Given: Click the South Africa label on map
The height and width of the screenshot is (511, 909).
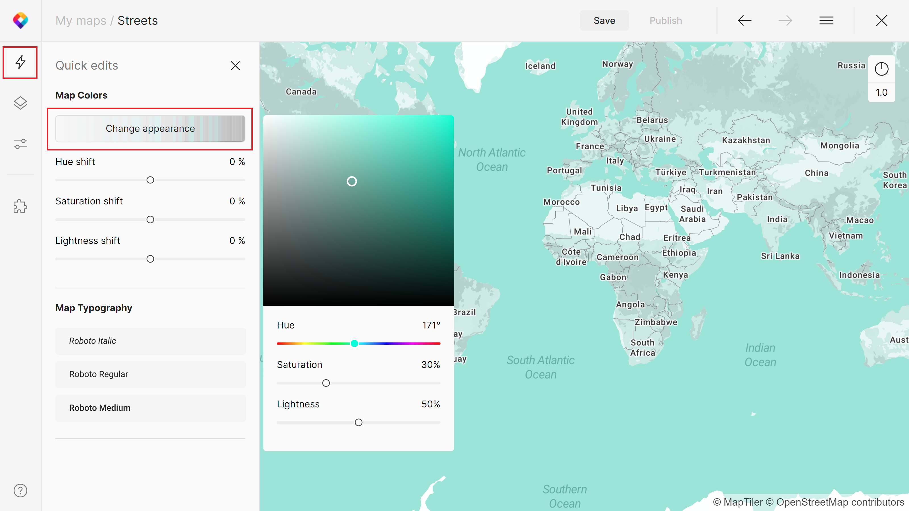Looking at the screenshot, I should tap(643, 348).
